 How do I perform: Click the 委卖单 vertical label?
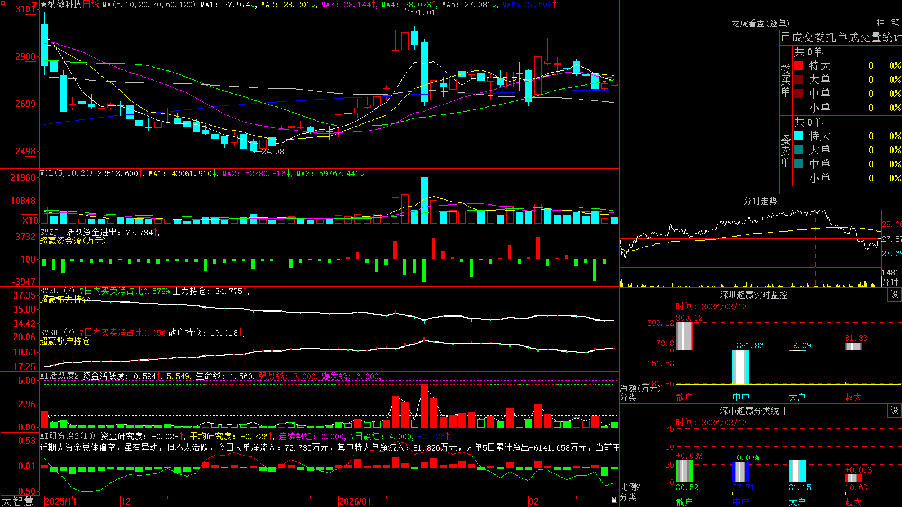pyautogui.click(x=786, y=150)
